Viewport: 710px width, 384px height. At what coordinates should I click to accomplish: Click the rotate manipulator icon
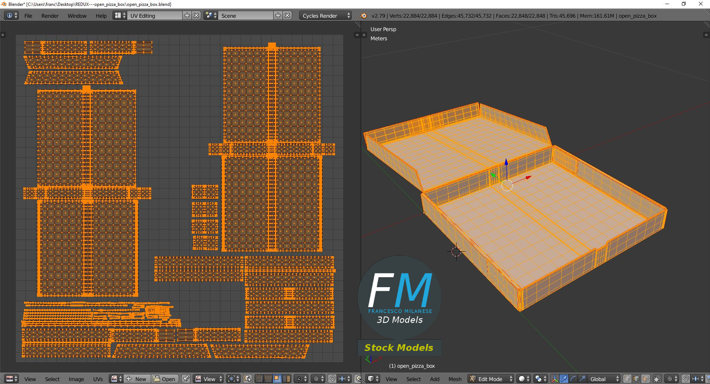pyautogui.click(x=573, y=379)
